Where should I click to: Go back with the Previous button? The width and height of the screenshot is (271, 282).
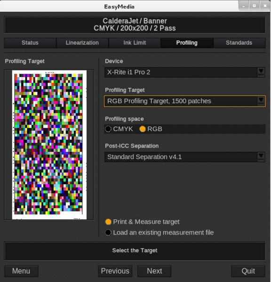115,271
